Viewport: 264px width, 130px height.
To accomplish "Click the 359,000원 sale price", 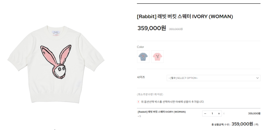I will point(152,28).
